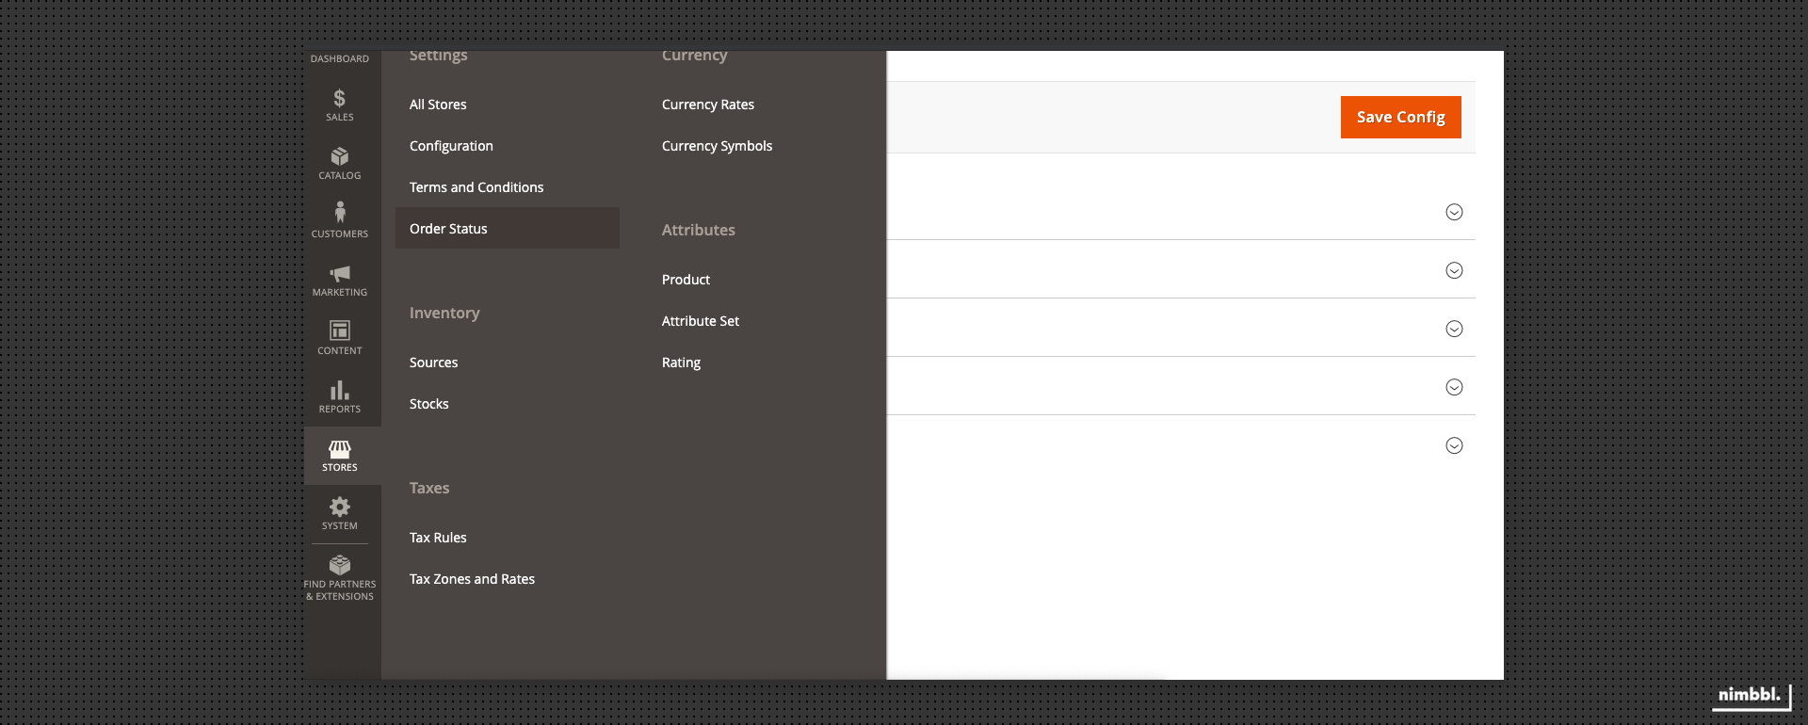Screen dimensions: 1808x725
Task: Open the Sales menu icon
Action: click(x=340, y=98)
